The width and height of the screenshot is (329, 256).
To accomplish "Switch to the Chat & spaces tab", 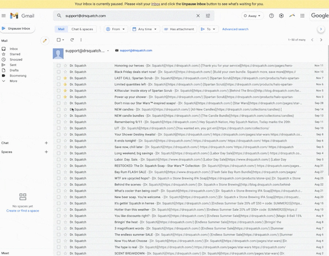I will 82,29.
